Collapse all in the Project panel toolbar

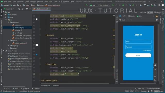pos(23,9)
